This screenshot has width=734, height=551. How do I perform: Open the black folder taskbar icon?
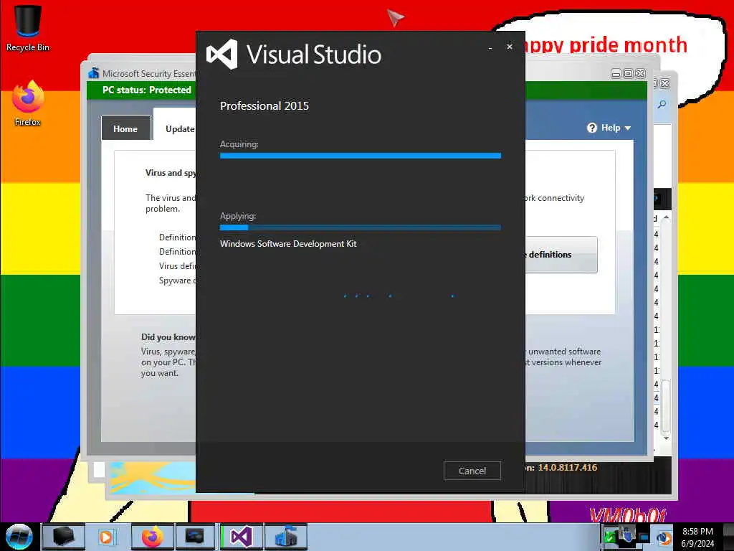coord(64,537)
